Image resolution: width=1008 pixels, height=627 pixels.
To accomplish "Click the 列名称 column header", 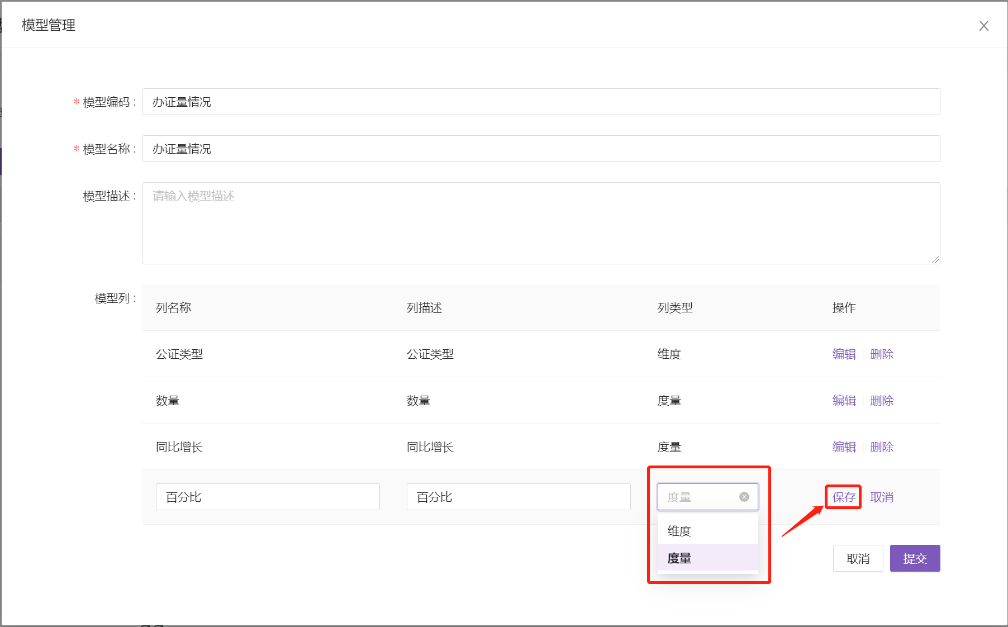I will (173, 308).
